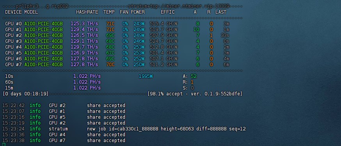Viewport: 341px width, 146px height.
Task: Click the 10s average 1.022 PH/s
Action: tap(87, 76)
